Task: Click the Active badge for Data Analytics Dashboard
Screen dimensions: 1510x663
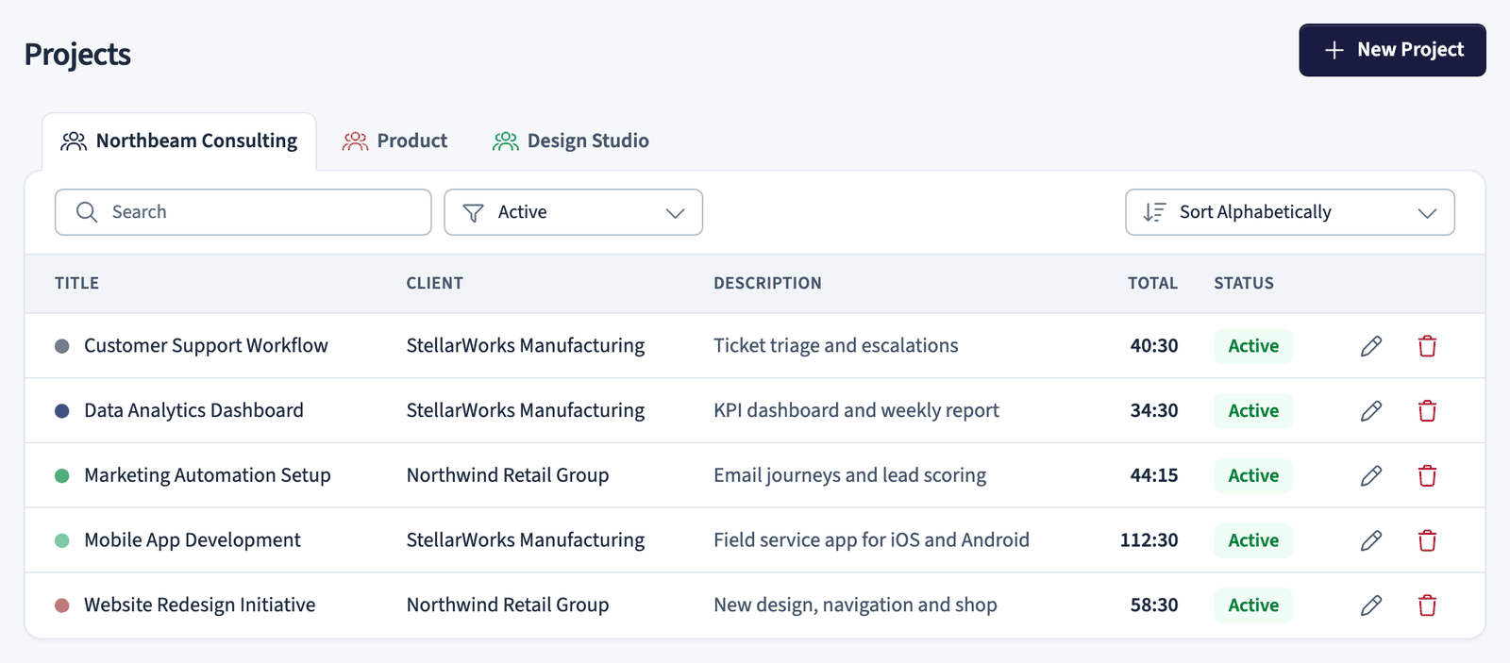Action: [1253, 410]
